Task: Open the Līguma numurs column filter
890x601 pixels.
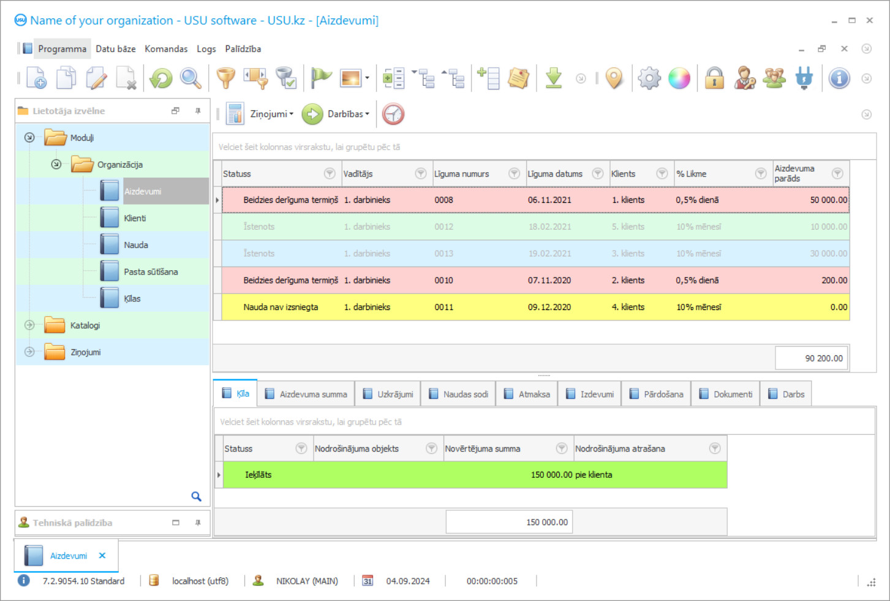Action: 515,173
